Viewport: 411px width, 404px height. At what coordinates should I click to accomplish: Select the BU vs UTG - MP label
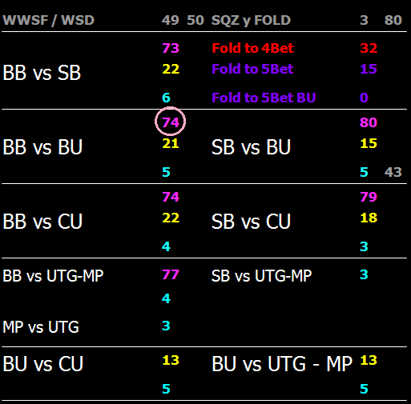[282, 364]
